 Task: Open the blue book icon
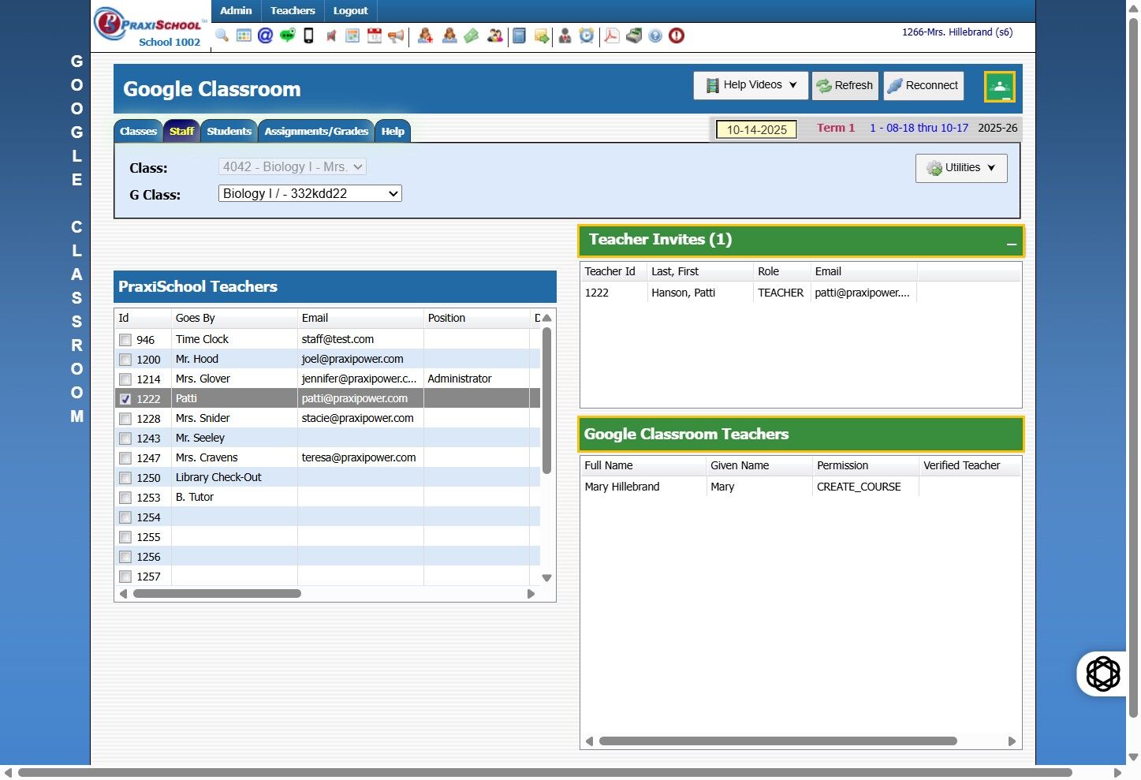(x=519, y=35)
